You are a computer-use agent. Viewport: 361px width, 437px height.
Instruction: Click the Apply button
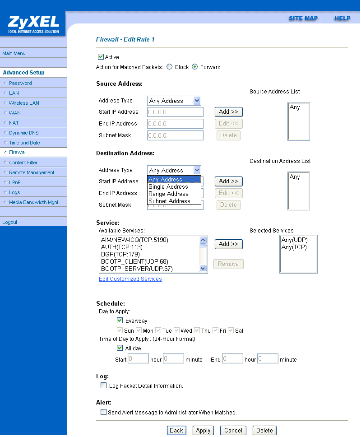[204, 430]
